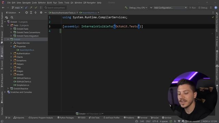219x123 pixels.
Task: Select the Http folder
Action: [x=18, y=68]
